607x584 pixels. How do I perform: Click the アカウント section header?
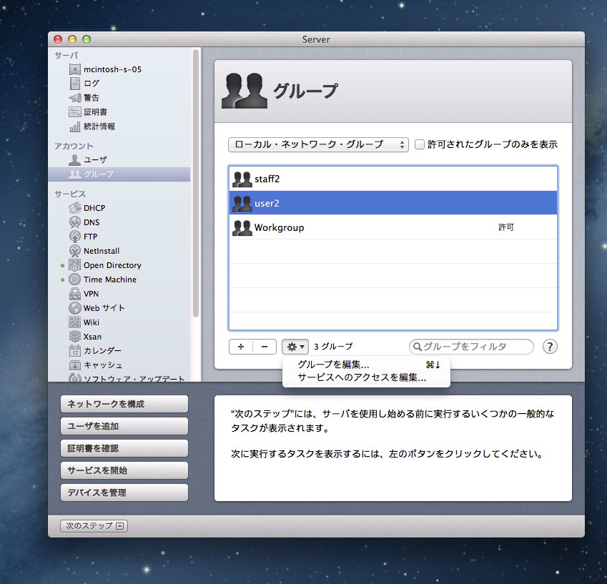coord(74,146)
